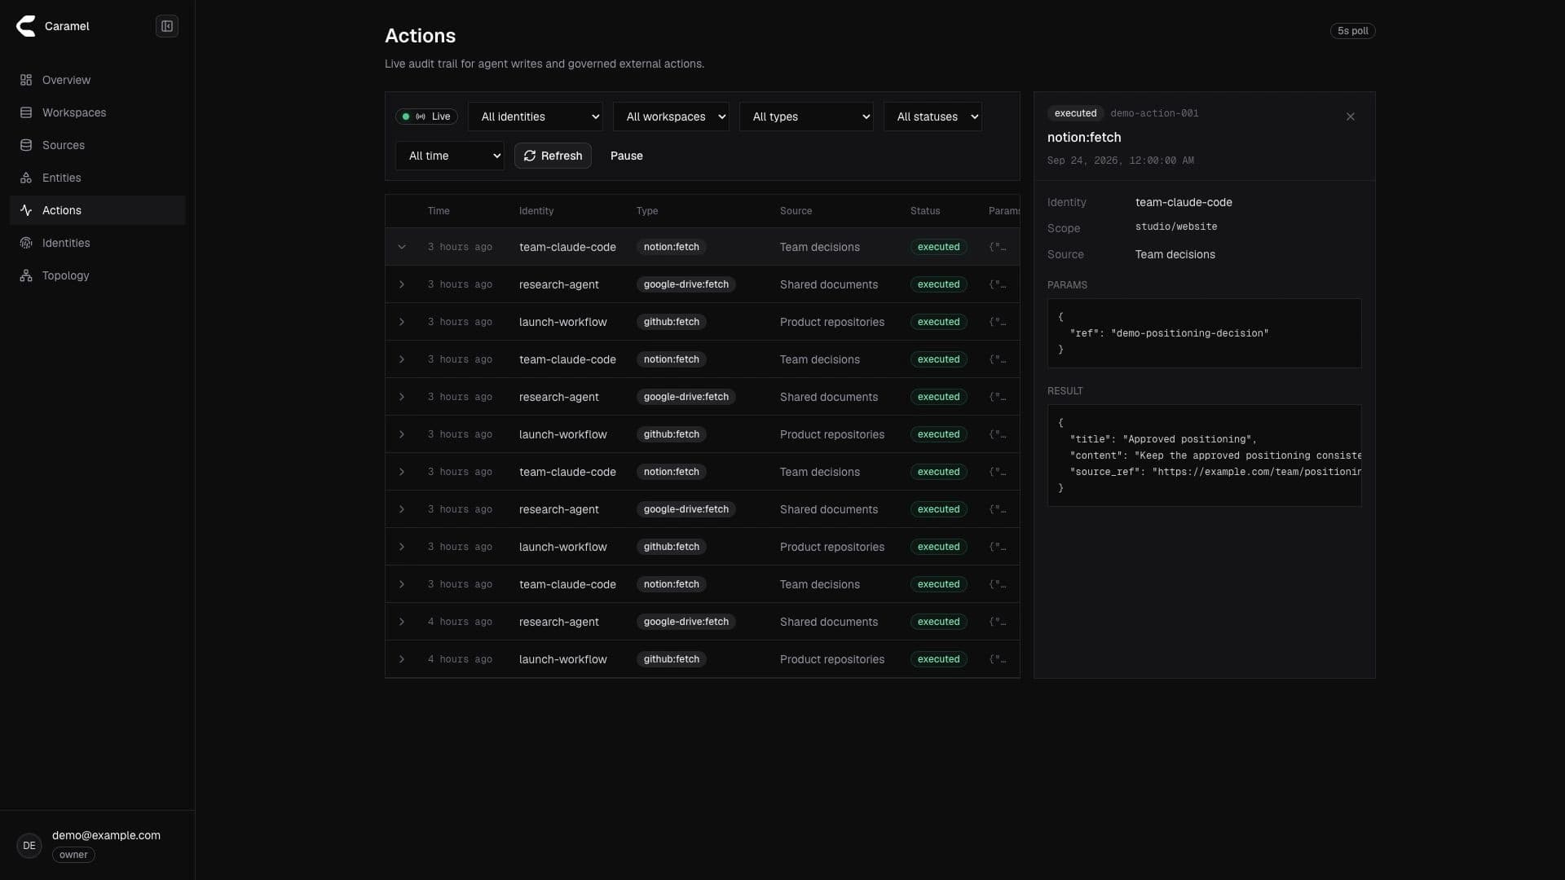Click the DE user avatar
Screen dimensions: 1565x880
coord(29,846)
